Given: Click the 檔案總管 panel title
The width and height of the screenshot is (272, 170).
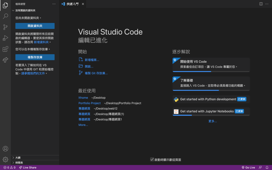Looking at the screenshot, I should pyautogui.click(x=20, y=4).
